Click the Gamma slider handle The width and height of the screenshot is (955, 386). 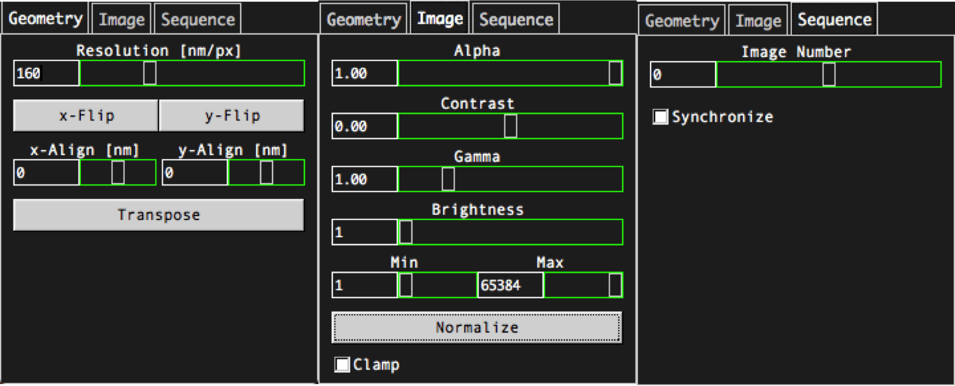click(448, 179)
